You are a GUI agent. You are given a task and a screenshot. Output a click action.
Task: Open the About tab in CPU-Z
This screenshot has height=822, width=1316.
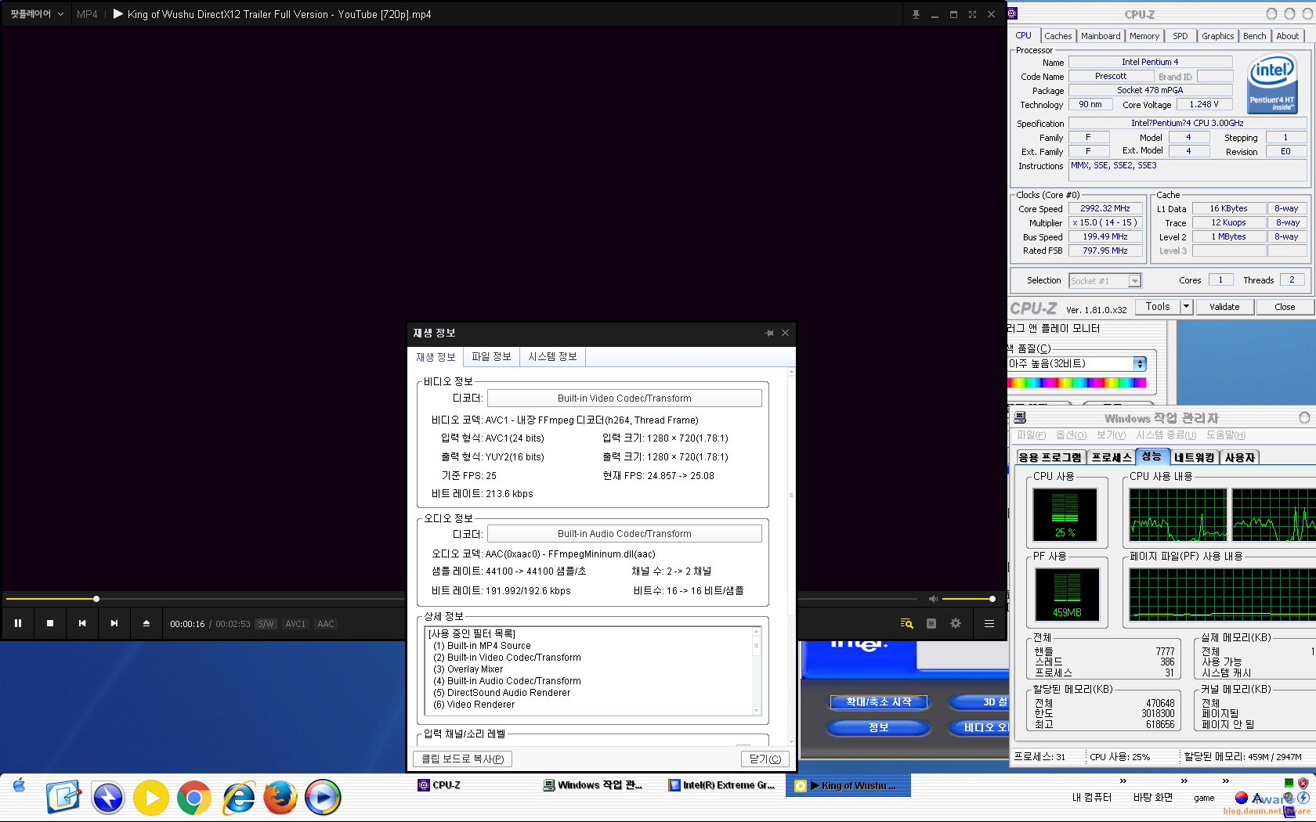click(x=1288, y=36)
